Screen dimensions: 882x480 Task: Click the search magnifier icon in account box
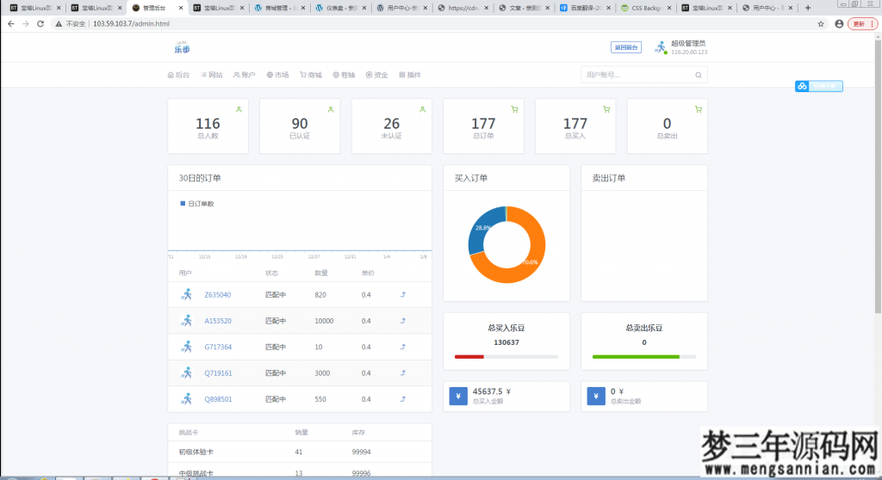coord(699,75)
